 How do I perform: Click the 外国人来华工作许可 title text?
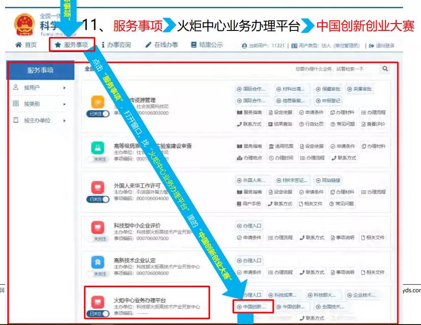[x=137, y=186]
